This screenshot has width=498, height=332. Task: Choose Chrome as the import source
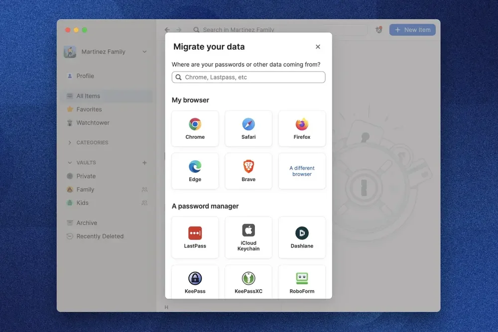pyautogui.click(x=195, y=128)
